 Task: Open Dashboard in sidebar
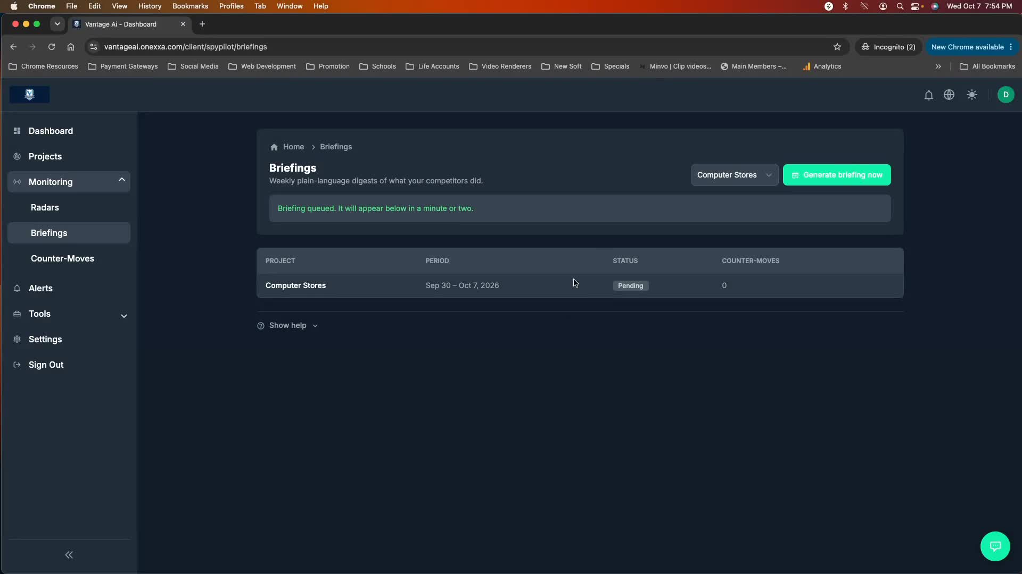69,131
